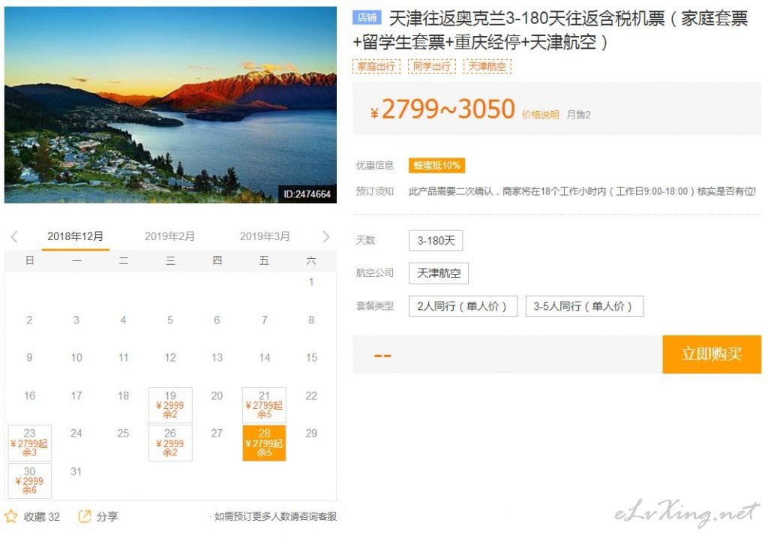Select highlighted December 28 date cell
768x538 pixels.
pyautogui.click(x=264, y=443)
